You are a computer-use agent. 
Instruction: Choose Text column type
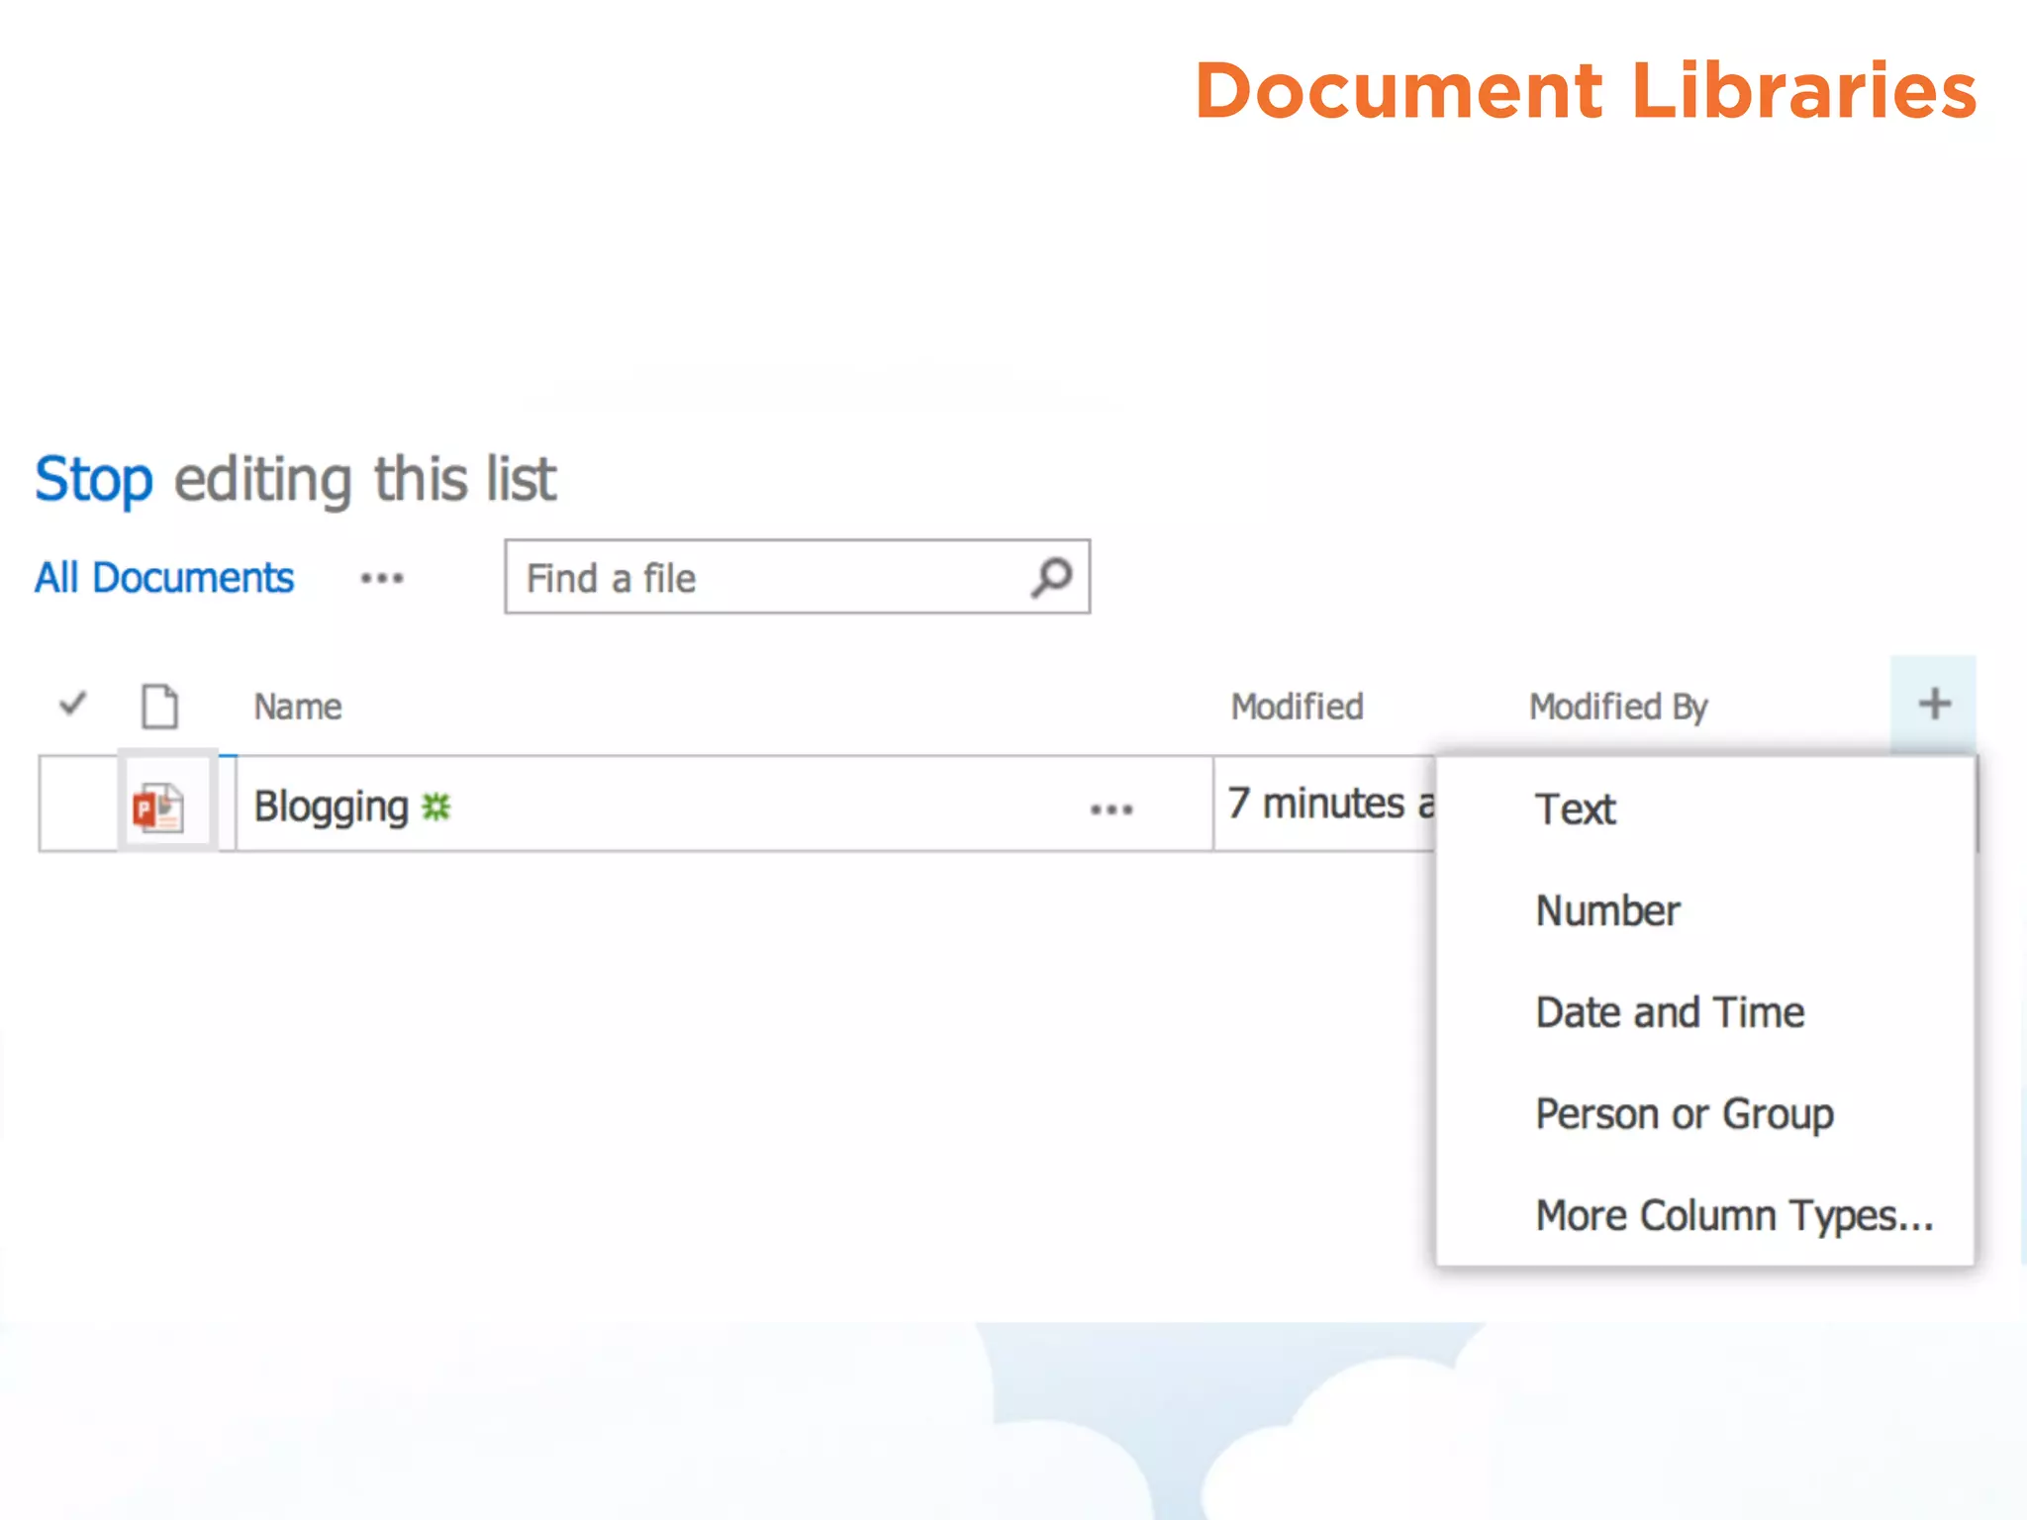coord(1575,809)
